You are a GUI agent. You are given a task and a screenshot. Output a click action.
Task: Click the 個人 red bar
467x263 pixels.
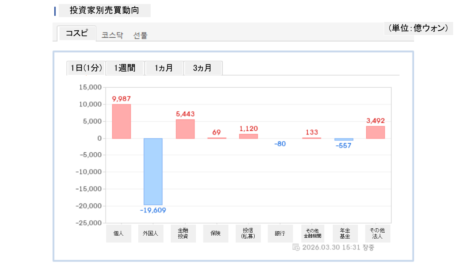[121, 121]
